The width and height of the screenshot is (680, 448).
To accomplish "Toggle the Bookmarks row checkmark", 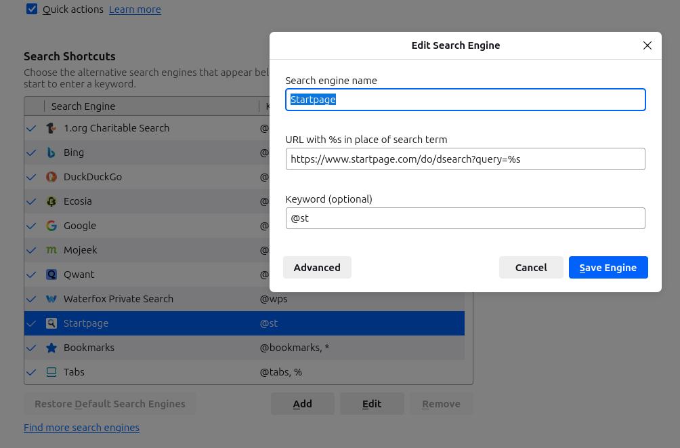I will point(31,348).
